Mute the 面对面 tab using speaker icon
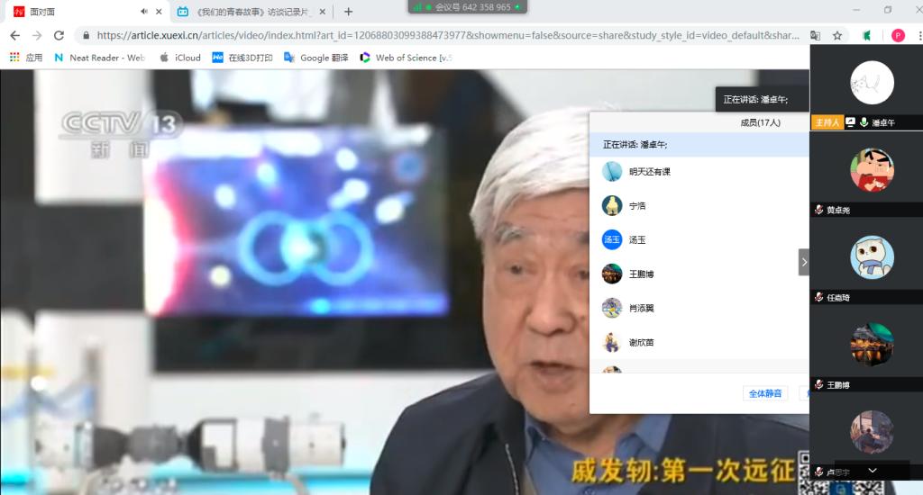 144,12
